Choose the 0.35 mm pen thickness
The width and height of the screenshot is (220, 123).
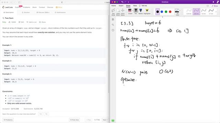(196, 12)
